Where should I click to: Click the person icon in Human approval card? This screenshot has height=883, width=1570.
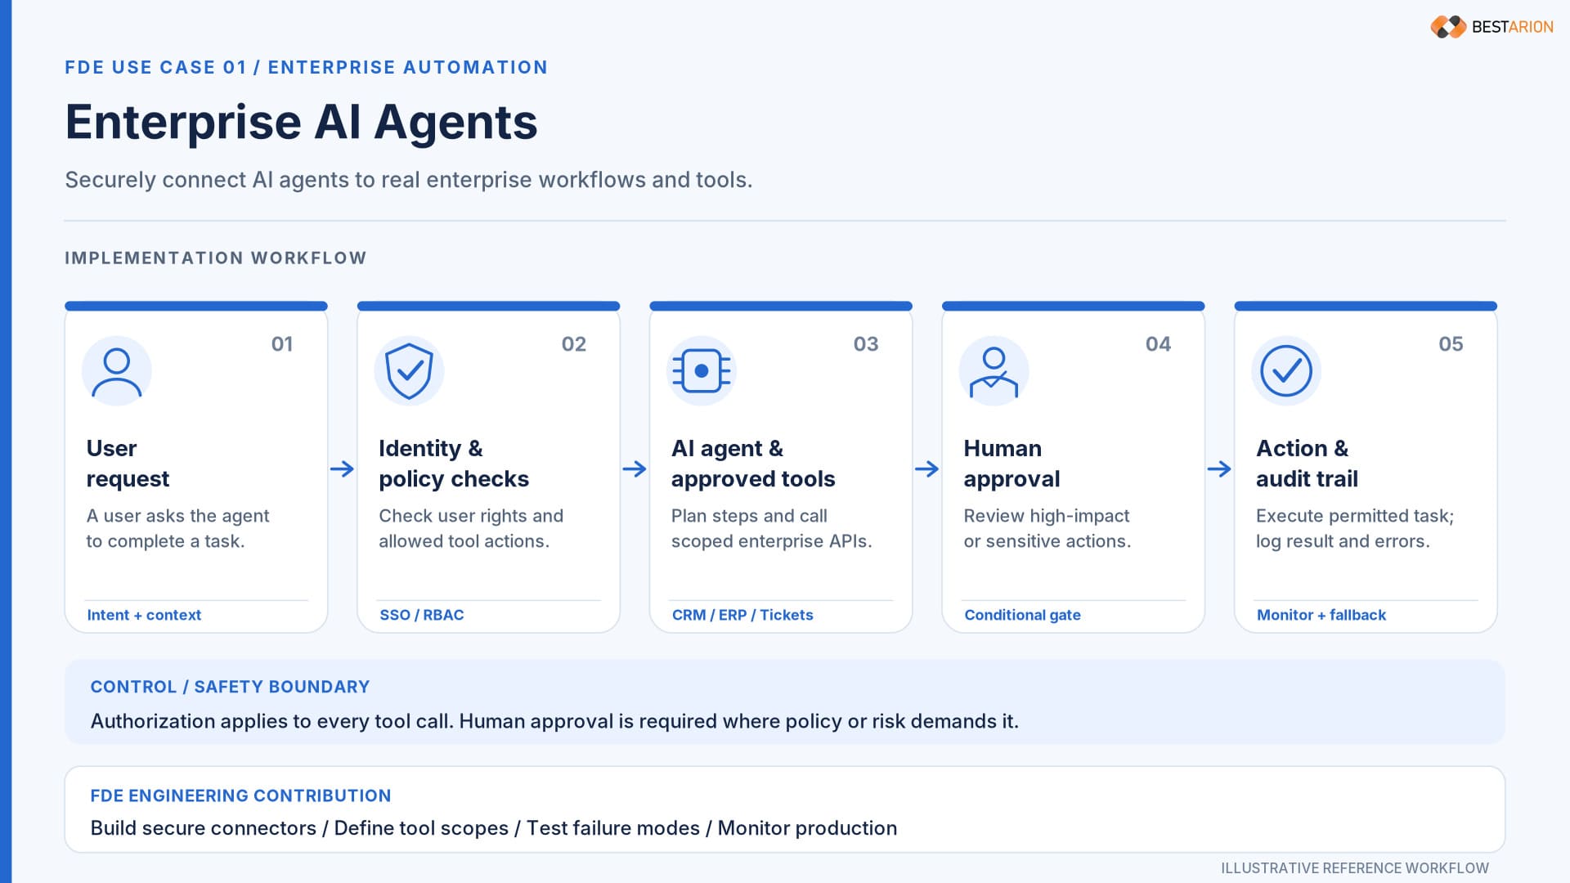pos(994,371)
